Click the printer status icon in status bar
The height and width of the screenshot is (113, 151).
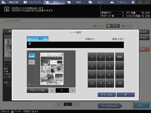click(x=12, y=111)
